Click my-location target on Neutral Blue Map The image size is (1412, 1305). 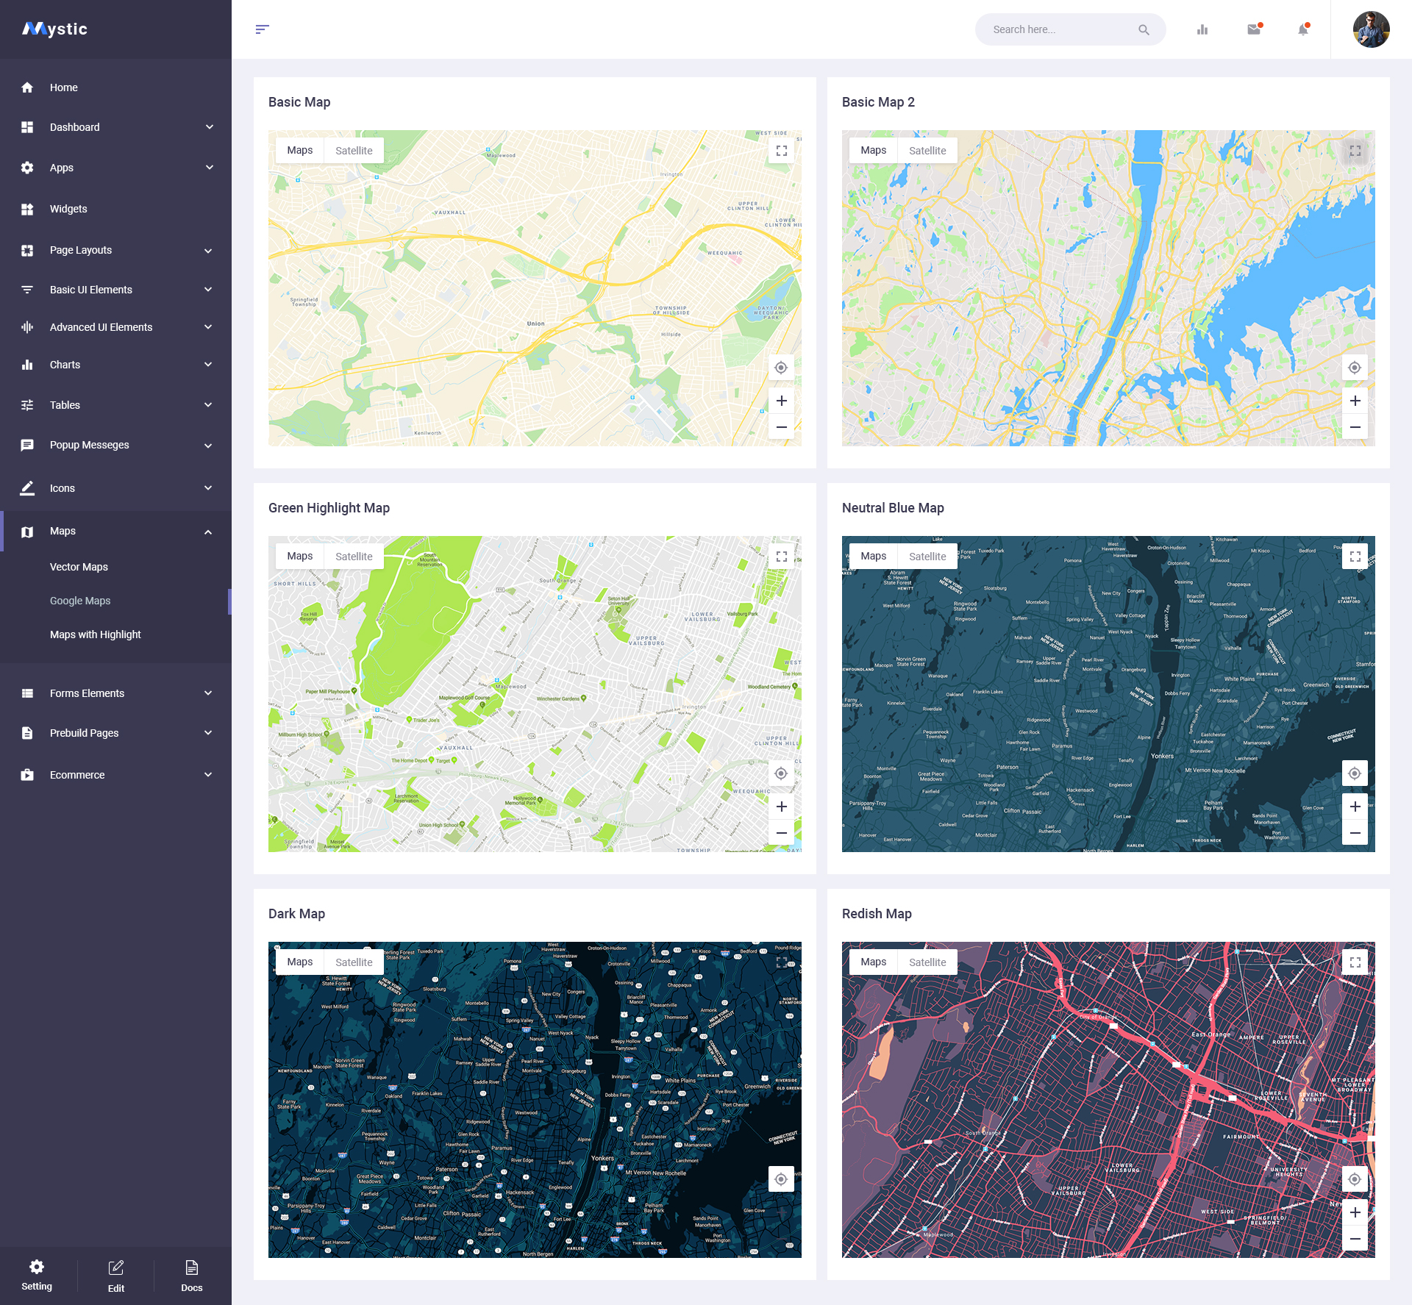[1355, 773]
